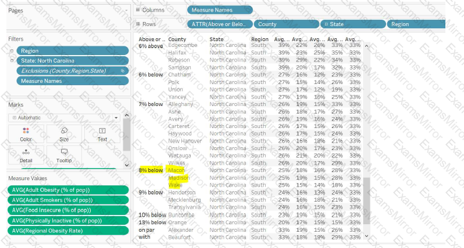The height and width of the screenshot is (248, 464).
Task: Select the '13% below' group label
Action: point(152,223)
